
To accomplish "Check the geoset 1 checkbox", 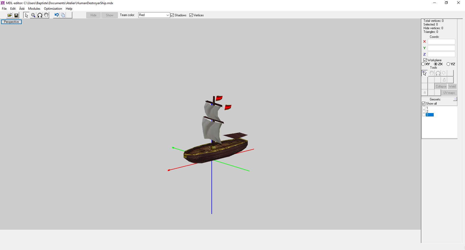I will pyautogui.click(x=424, y=108).
